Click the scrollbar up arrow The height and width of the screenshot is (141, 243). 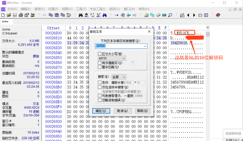tap(208, 28)
